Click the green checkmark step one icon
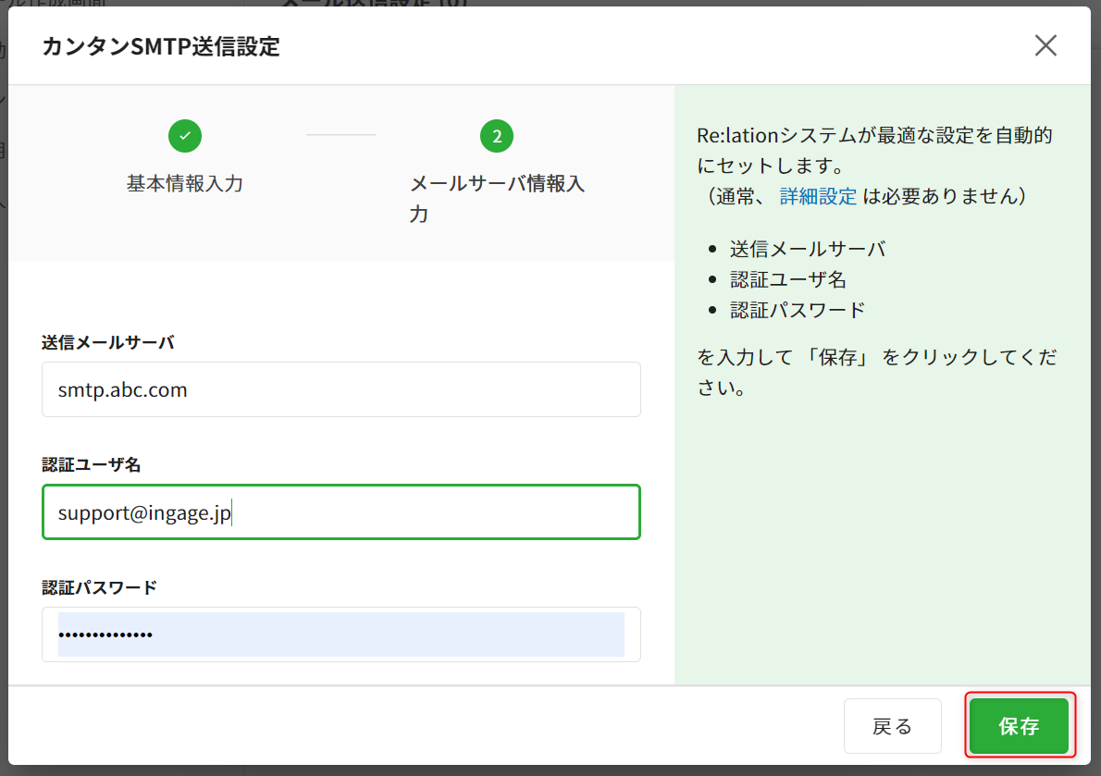The image size is (1101, 776). pyautogui.click(x=185, y=136)
